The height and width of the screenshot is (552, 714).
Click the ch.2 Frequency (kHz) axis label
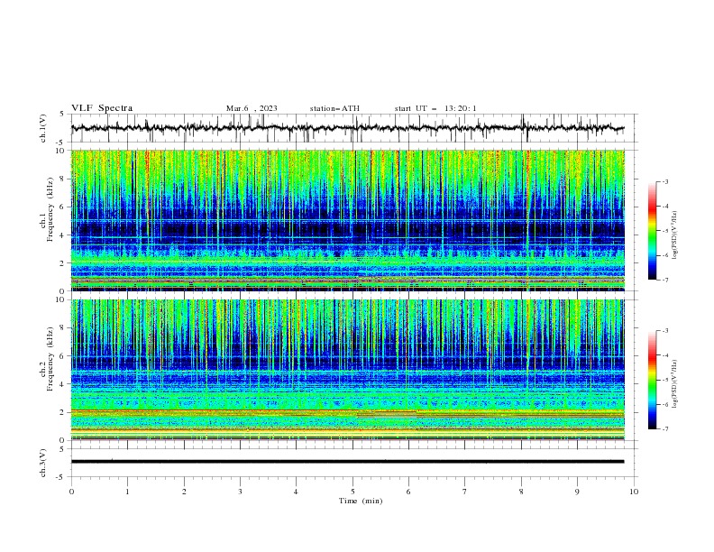[x=47, y=358]
